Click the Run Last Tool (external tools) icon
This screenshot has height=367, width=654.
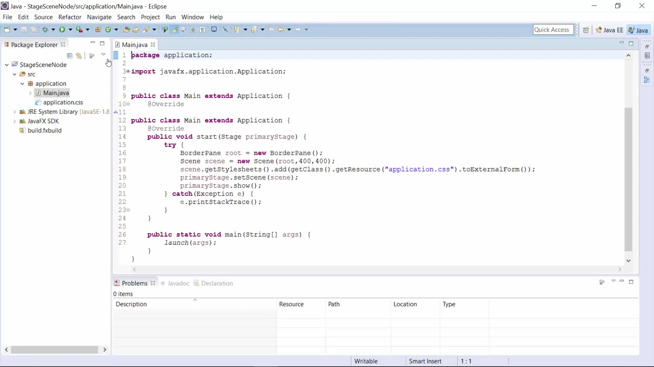pyautogui.click(x=79, y=30)
